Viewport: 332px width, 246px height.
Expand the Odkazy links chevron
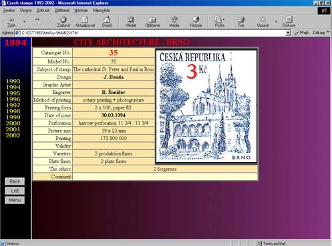(328, 32)
